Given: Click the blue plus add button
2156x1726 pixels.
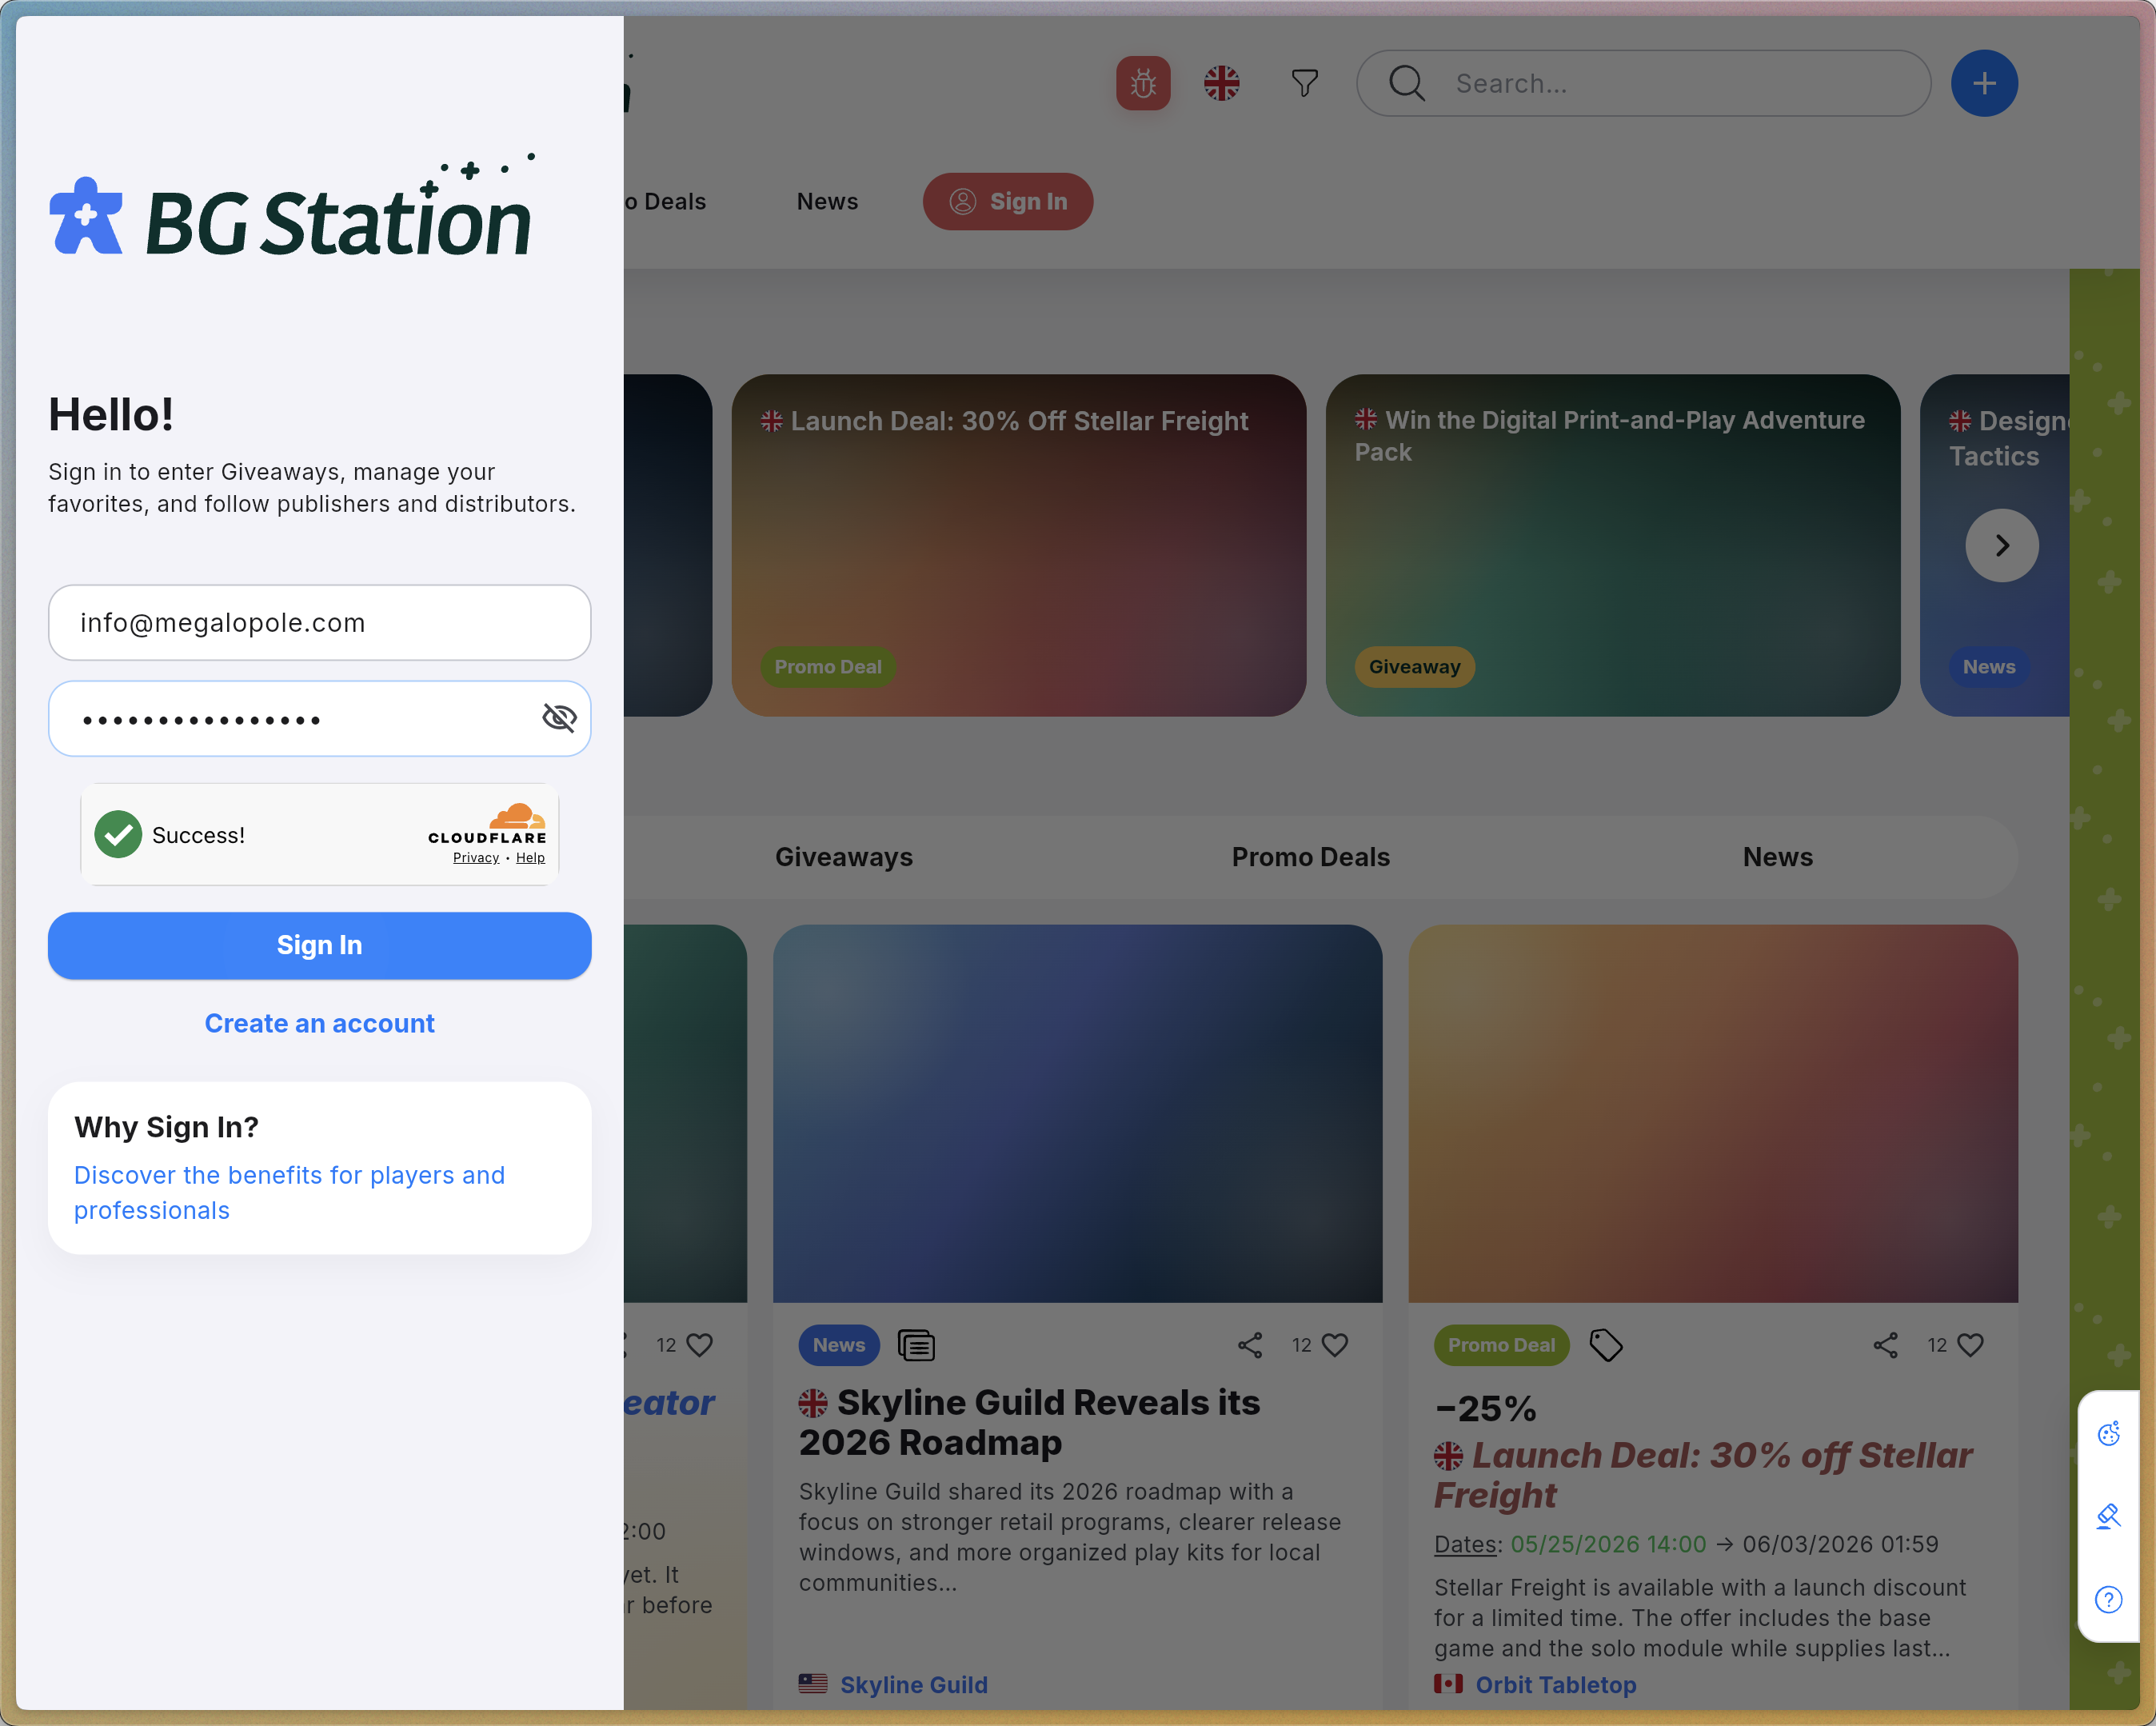Looking at the screenshot, I should click(1984, 83).
